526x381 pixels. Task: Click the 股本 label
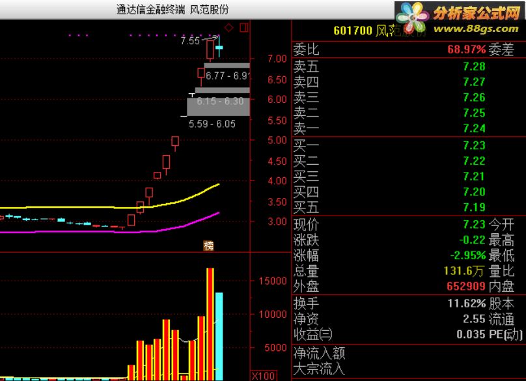click(x=501, y=303)
